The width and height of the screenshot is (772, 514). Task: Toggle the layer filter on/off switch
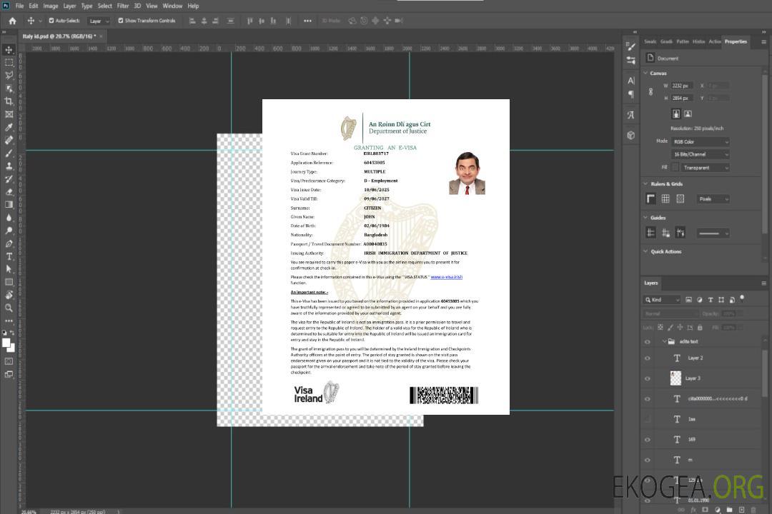coord(742,298)
